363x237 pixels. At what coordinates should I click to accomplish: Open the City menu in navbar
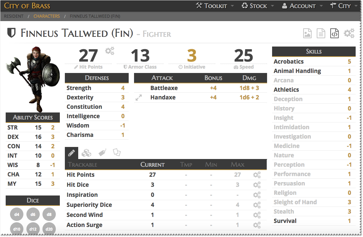click(x=344, y=6)
